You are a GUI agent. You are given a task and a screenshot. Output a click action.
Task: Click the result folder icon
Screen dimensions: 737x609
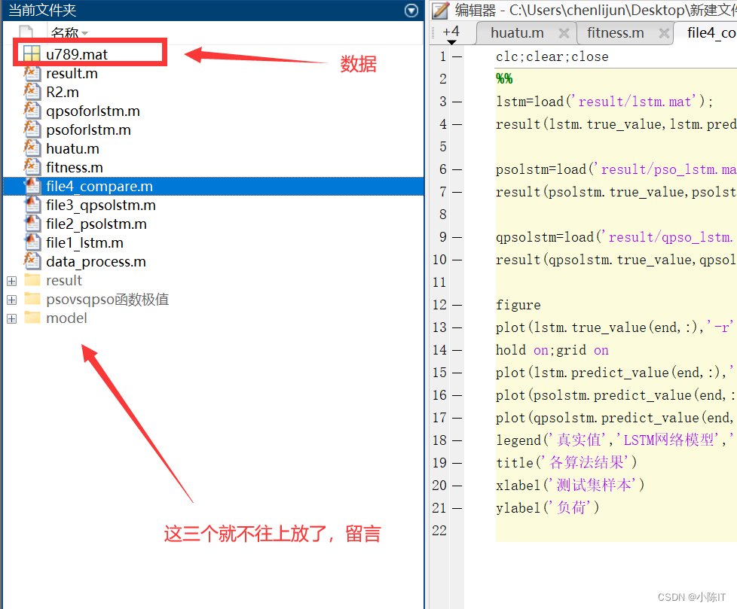coord(32,280)
